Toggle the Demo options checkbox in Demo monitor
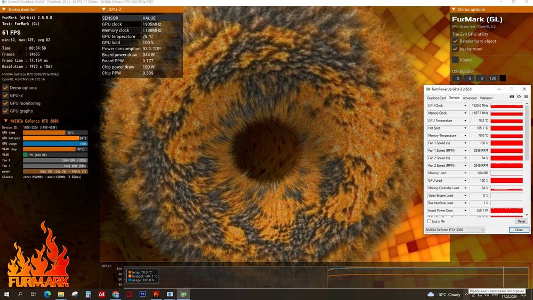This screenshot has width=533, height=300. click(5, 88)
